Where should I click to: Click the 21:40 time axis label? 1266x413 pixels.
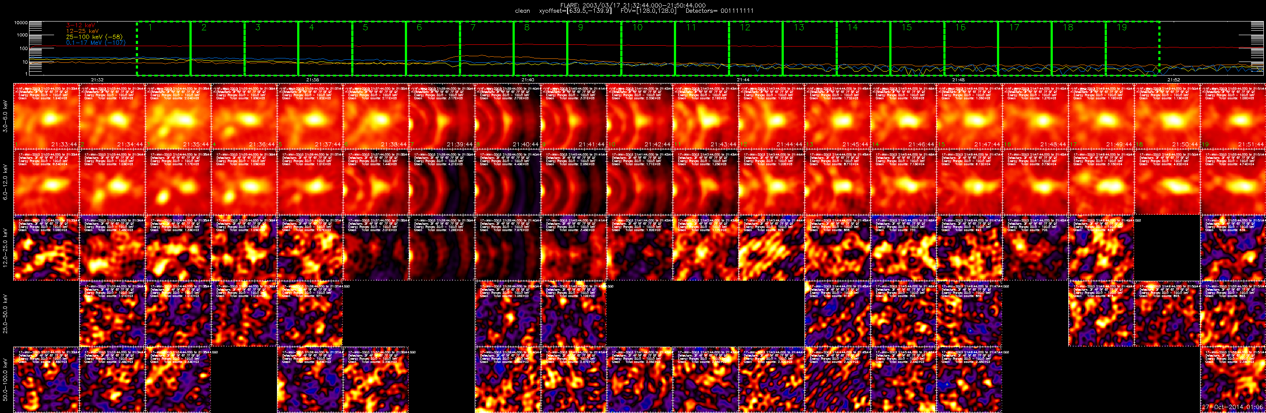coord(528,80)
